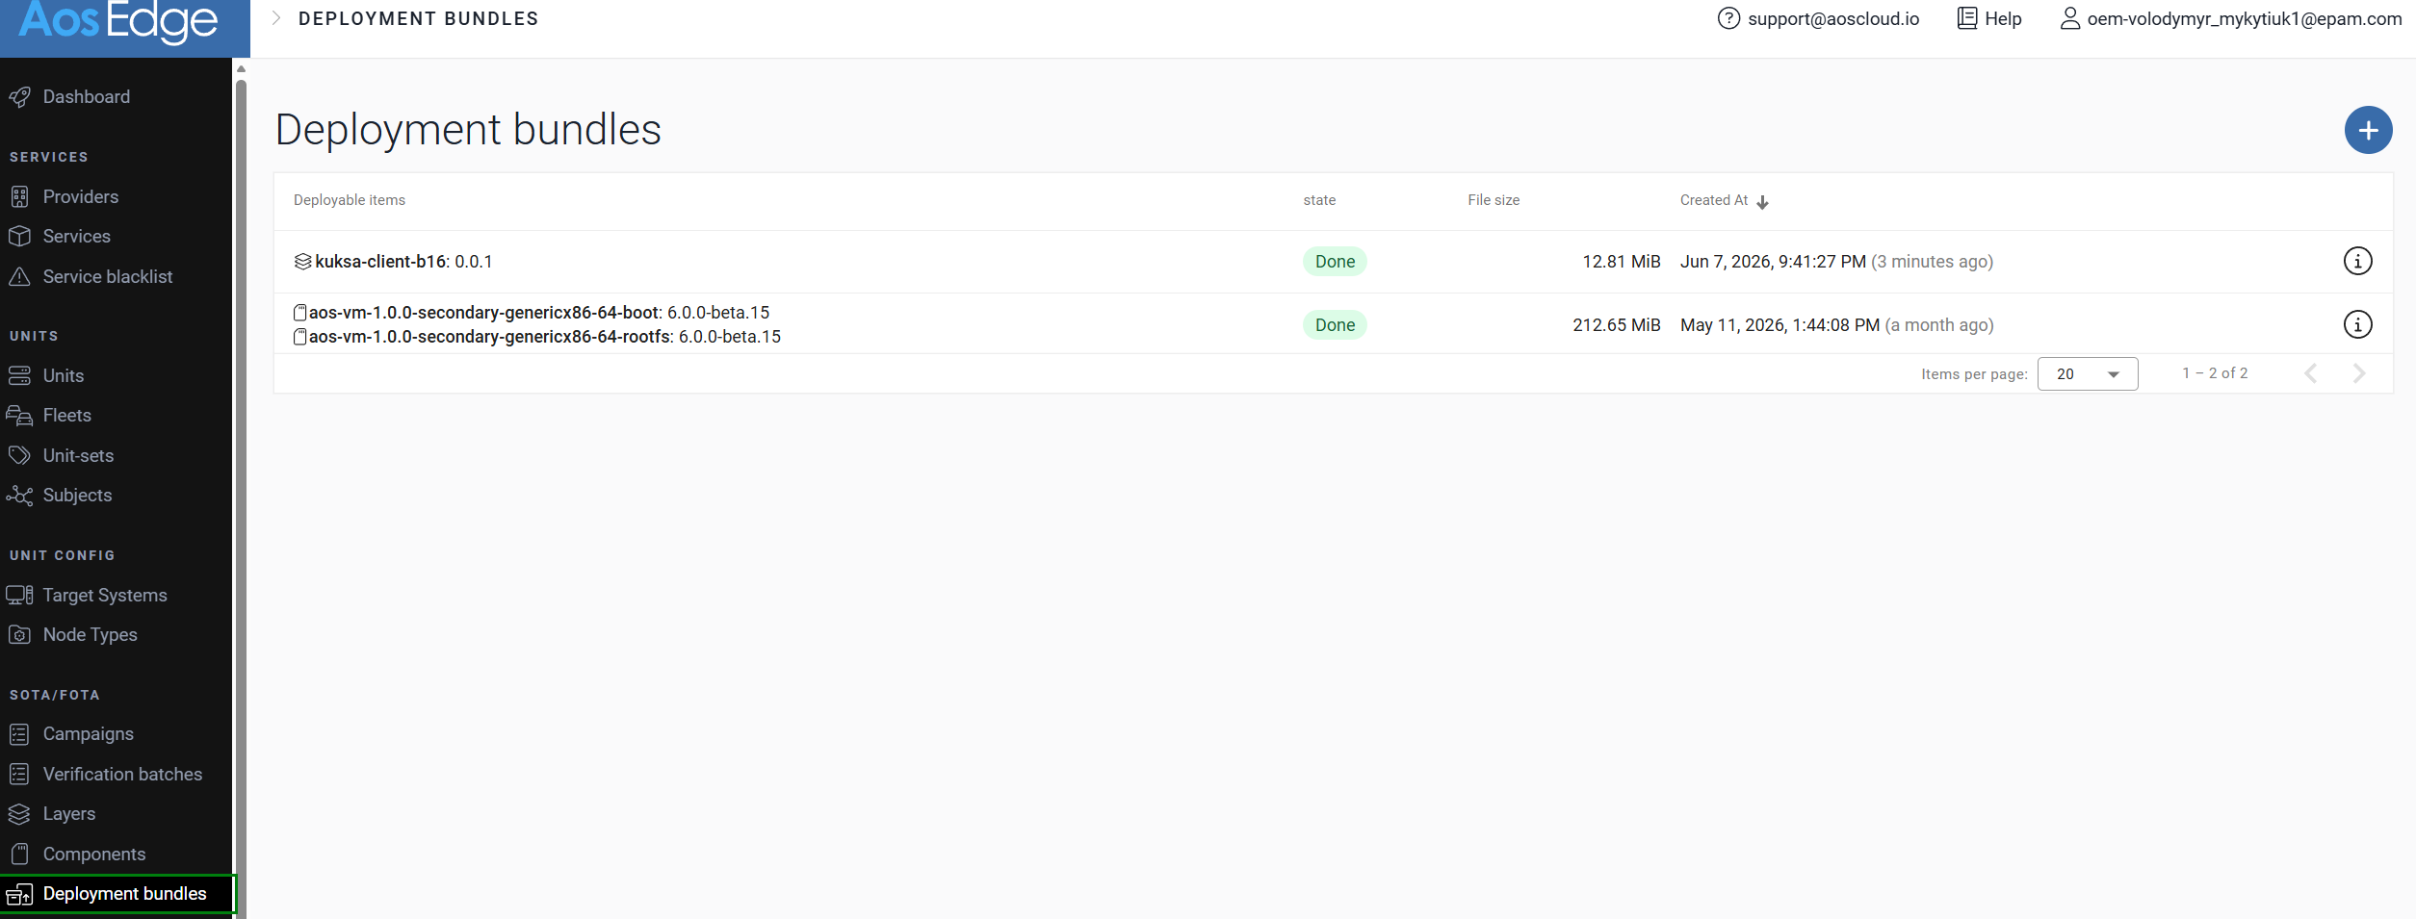2416x919 pixels.
Task: Click the Node Types icon
Action: (19, 635)
